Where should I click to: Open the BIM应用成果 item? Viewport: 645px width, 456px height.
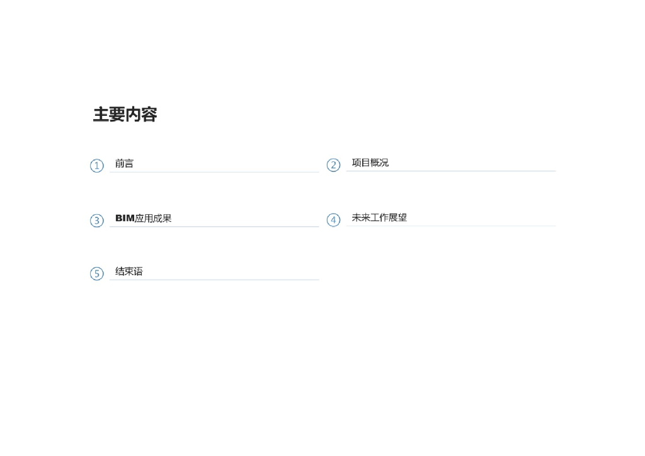click(143, 218)
